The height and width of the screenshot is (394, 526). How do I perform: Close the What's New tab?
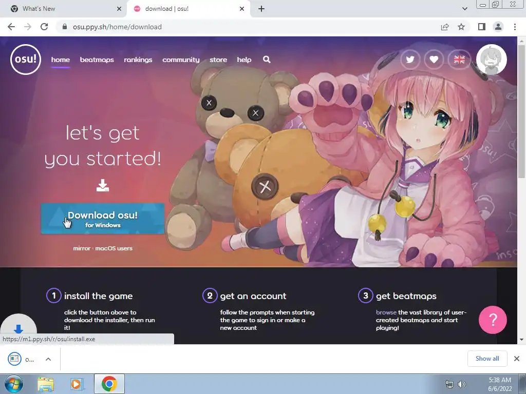[x=119, y=9]
